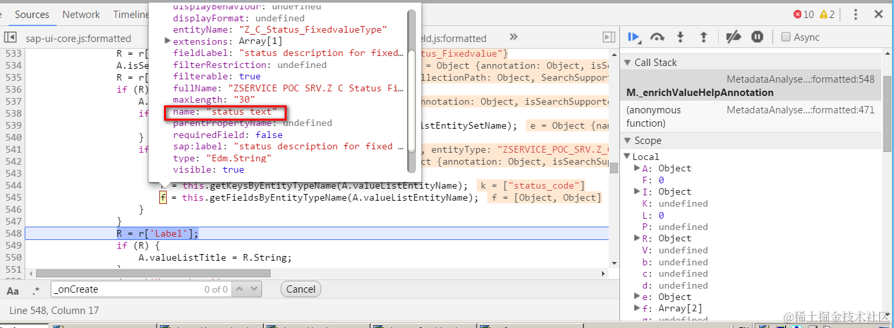Switch to the Network tab

coord(81,14)
